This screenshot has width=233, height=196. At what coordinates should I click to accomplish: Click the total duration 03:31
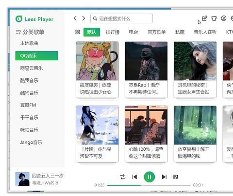pos(198,185)
